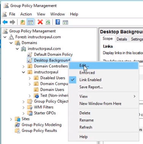Viewport: 143px width, 144px height.
Task: Select Group Policy Modeling label
Action: (x=41, y=125)
